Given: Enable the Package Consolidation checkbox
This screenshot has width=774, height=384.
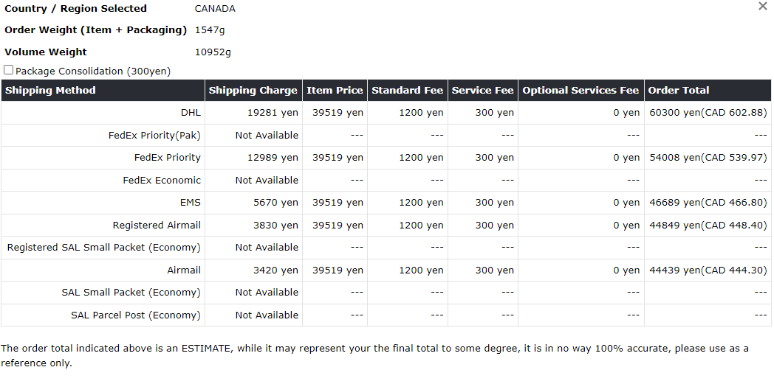Looking at the screenshot, I should click(x=8, y=70).
